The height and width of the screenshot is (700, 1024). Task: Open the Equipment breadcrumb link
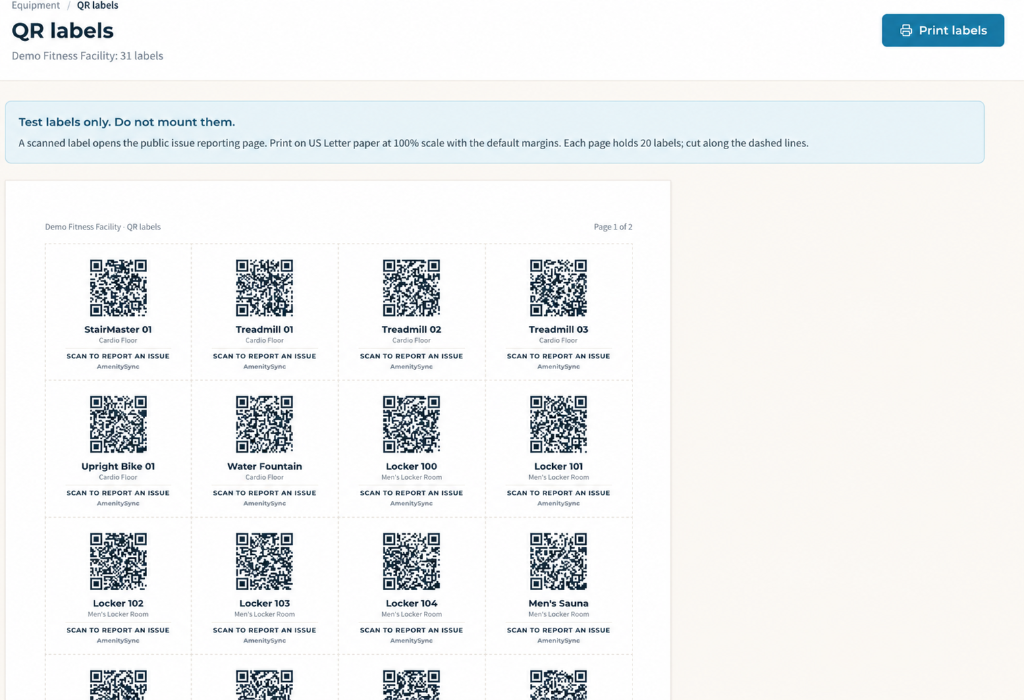[x=36, y=5]
